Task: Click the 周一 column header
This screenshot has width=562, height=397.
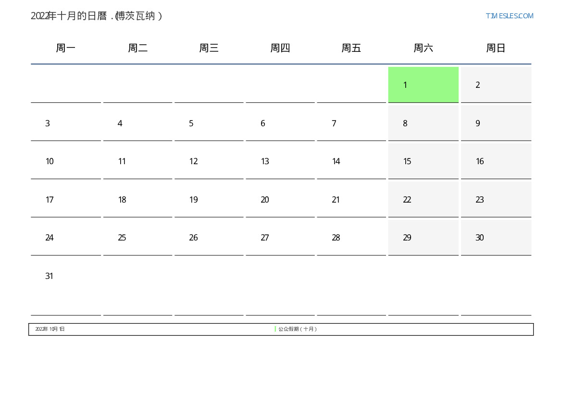Action: point(66,48)
